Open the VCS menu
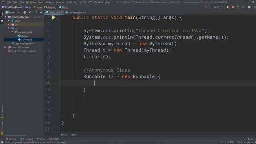Viewport: 256px width, 144px height. 90,2
